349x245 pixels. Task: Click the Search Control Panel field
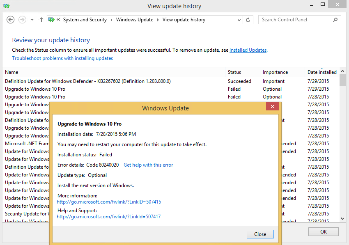[300, 20]
